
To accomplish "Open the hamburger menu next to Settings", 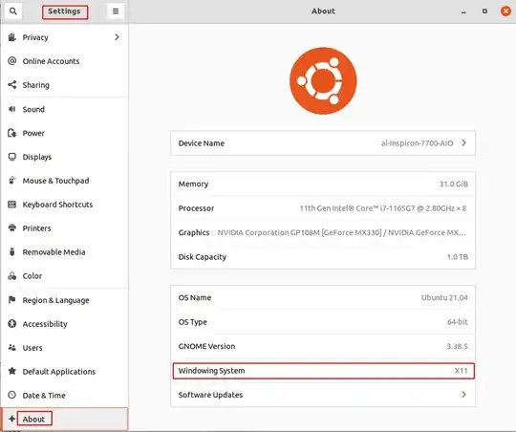I will pyautogui.click(x=116, y=11).
